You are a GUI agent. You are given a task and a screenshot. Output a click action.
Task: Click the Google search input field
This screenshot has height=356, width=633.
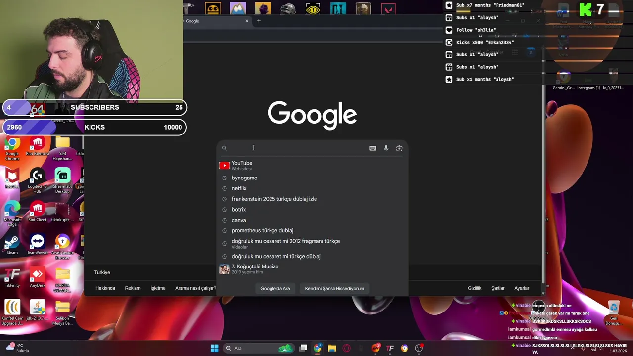(x=298, y=148)
